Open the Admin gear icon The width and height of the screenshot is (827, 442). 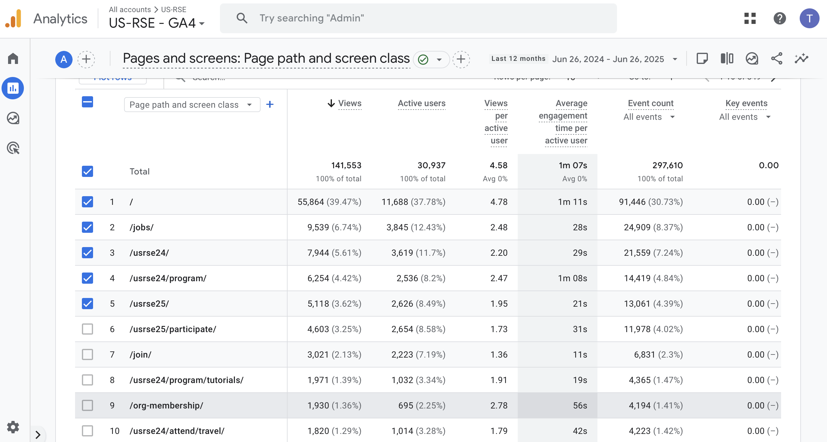coord(13,427)
